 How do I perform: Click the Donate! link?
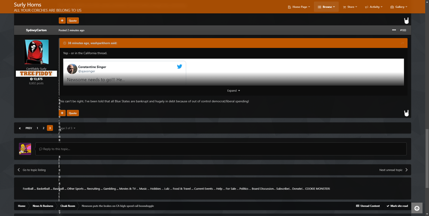[x=298, y=189]
